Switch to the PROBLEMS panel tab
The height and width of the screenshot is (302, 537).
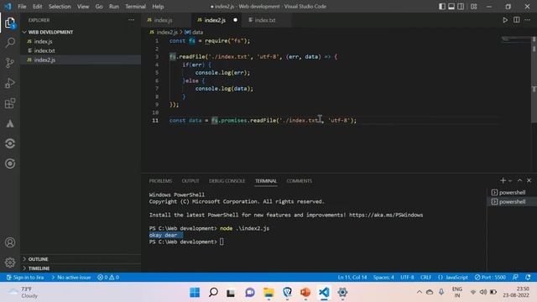[160, 181]
